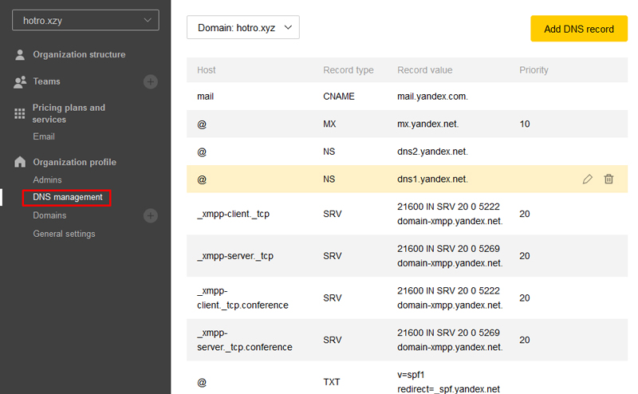The height and width of the screenshot is (394, 638).
Task: Open the Email services link
Action: click(x=44, y=137)
